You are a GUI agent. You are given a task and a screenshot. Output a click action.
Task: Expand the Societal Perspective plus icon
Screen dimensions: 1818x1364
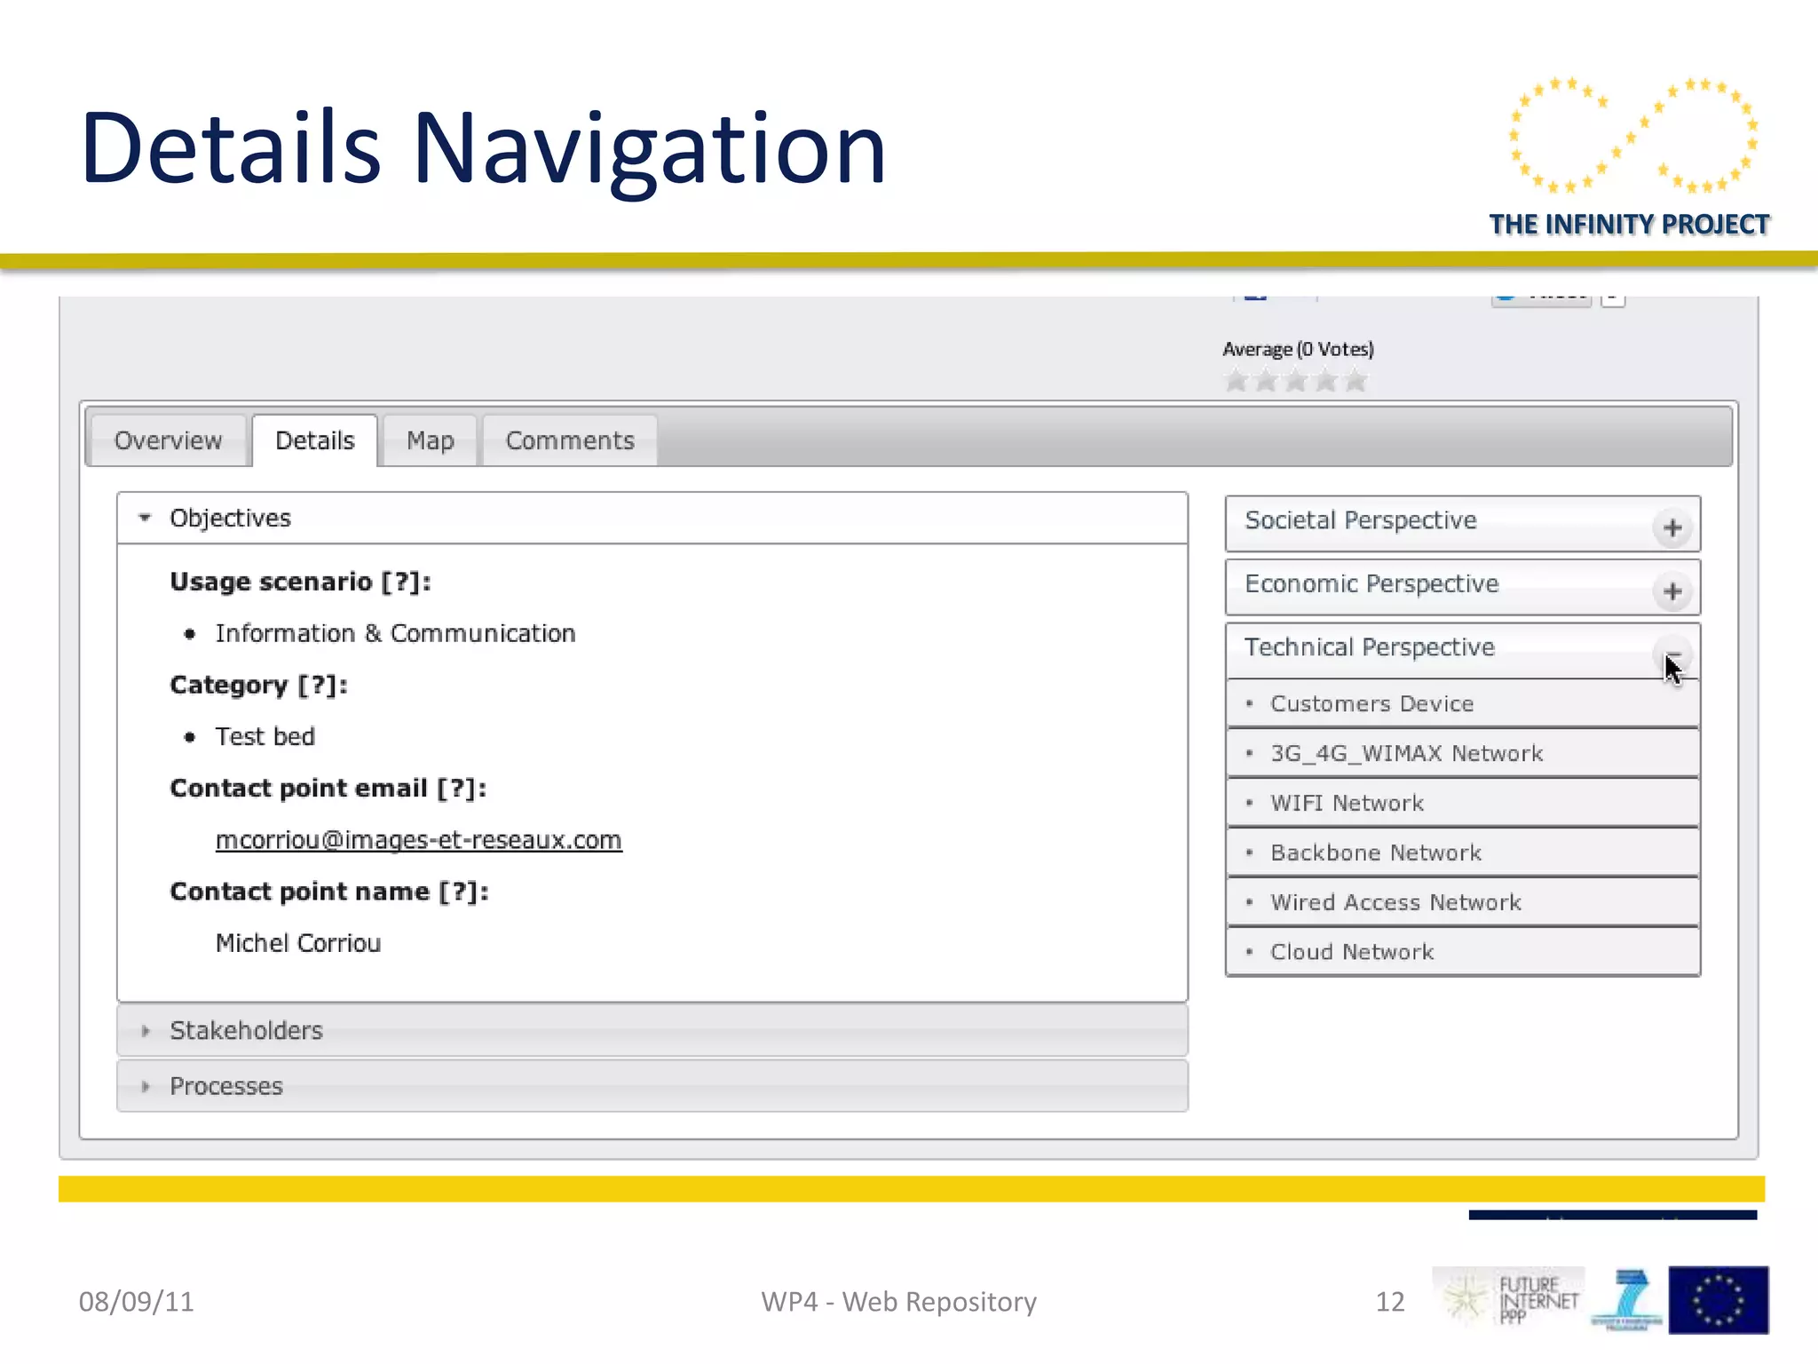pos(1672,527)
